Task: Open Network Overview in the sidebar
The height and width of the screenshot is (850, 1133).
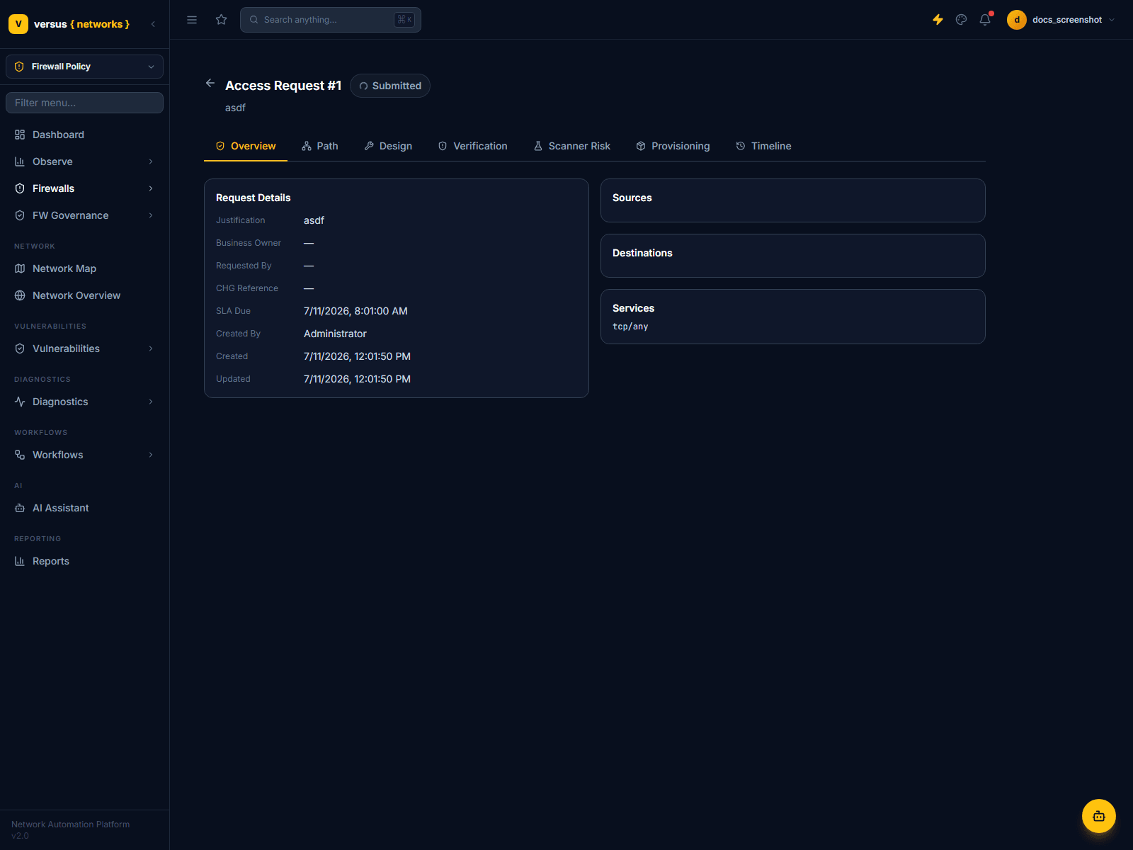Action: 85,295
